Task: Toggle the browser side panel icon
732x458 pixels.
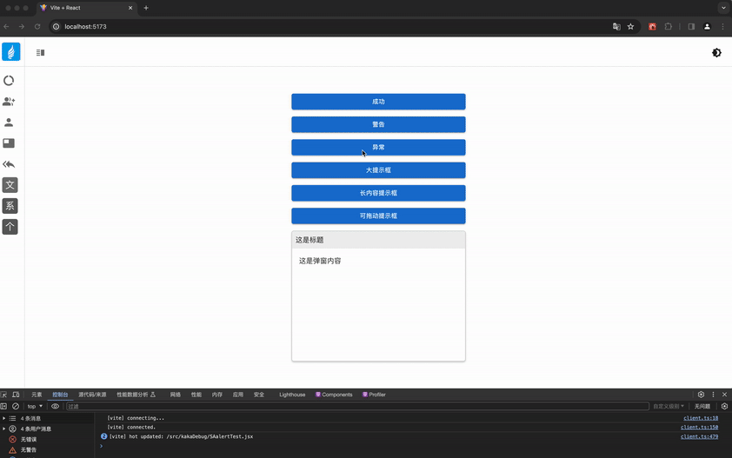Action: coord(691,27)
